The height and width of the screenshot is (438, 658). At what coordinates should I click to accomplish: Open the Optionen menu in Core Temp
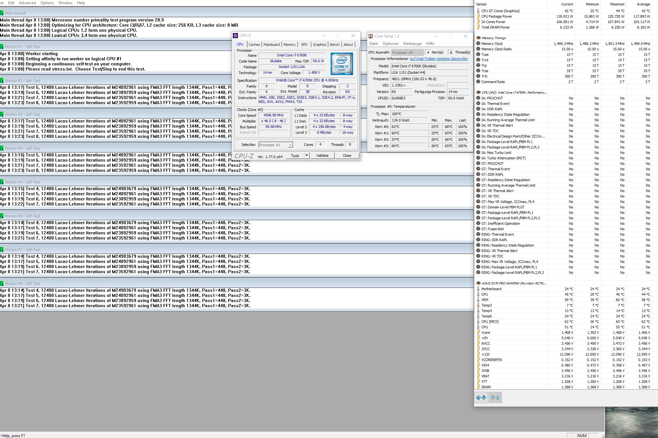point(390,44)
